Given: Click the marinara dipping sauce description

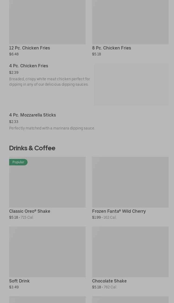Looking at the screenshot, I should tap(52, 128).
